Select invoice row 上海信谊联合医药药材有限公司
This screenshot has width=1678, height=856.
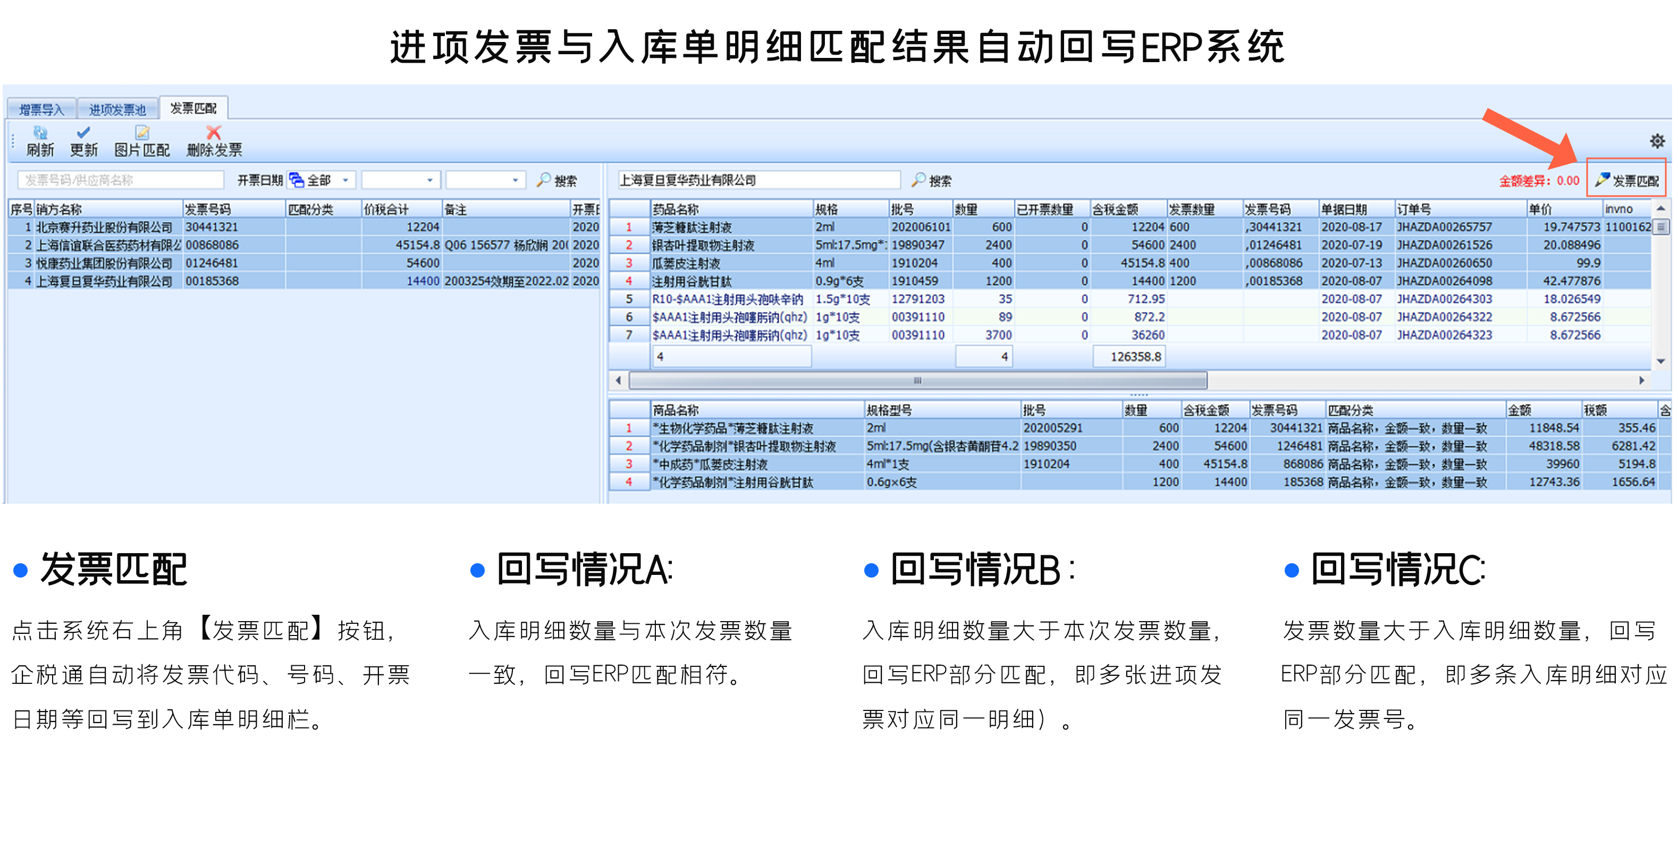[303, 245]
